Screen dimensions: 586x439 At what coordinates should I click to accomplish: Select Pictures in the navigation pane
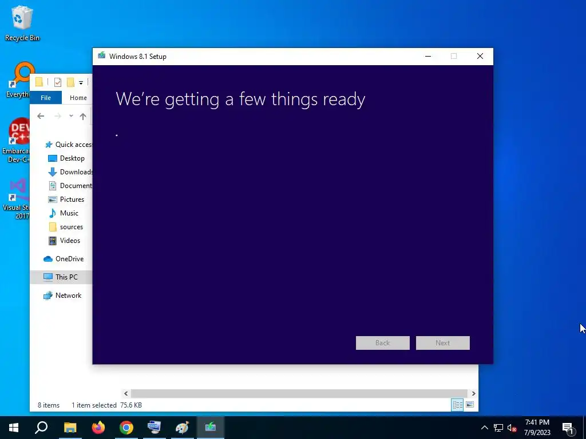[x=66, y=199]
